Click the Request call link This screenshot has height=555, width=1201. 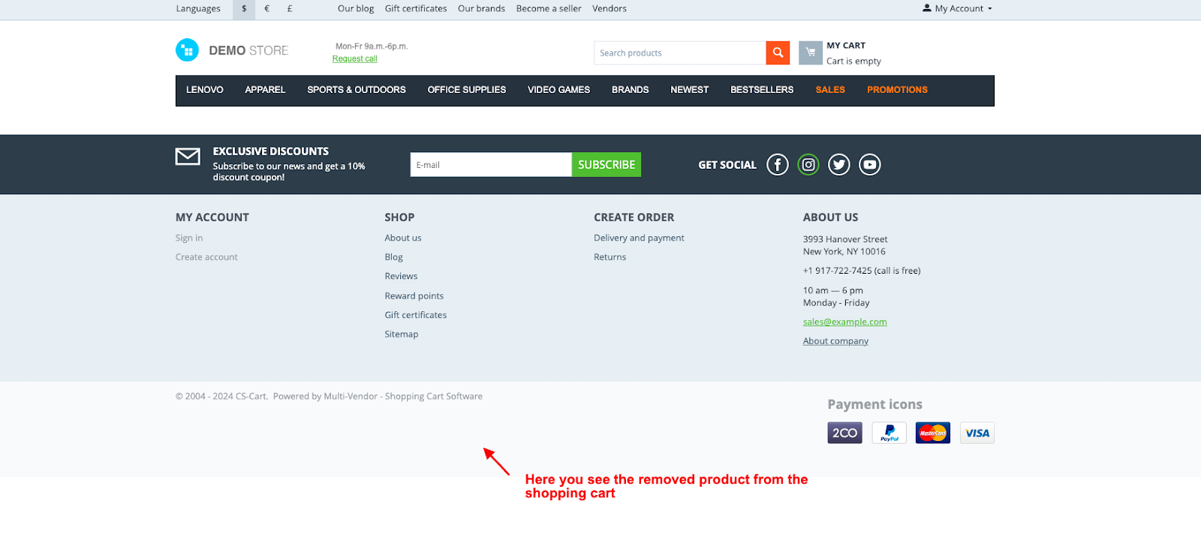[x=354, y=58]
